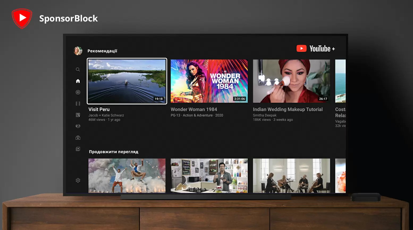Open the circular target icon in sidebar
This screenshot has height=230, width=413.
point(78,92)
